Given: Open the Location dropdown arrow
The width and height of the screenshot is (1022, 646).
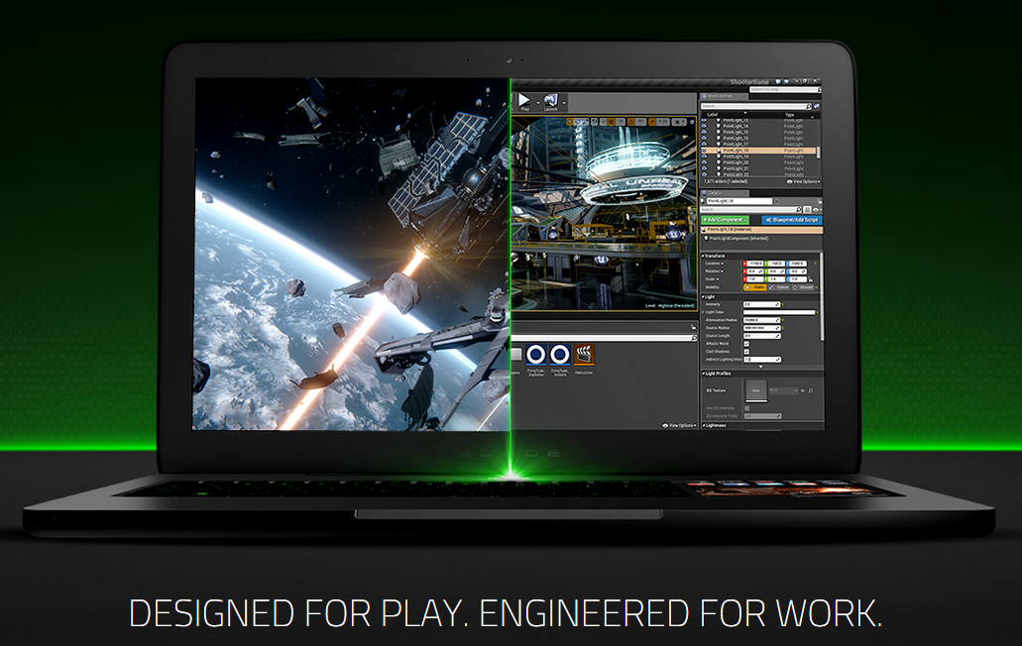Looking at the screenshot, I should click(x=723, y=264).
